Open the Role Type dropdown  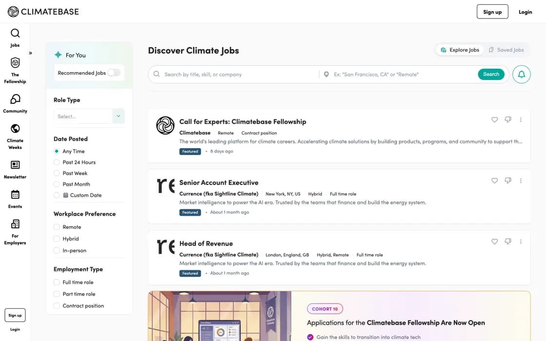pos(89,116)
